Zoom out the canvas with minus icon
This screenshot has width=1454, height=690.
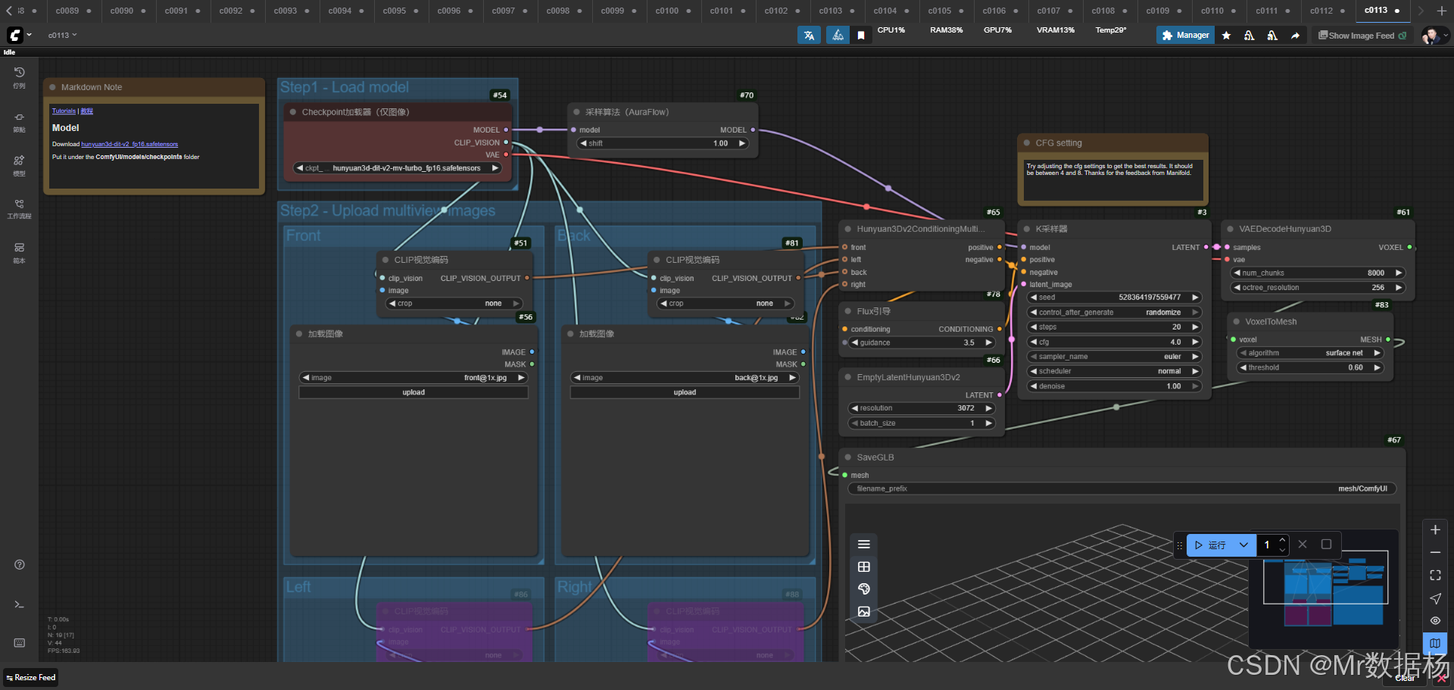(x=1435, y=553)
